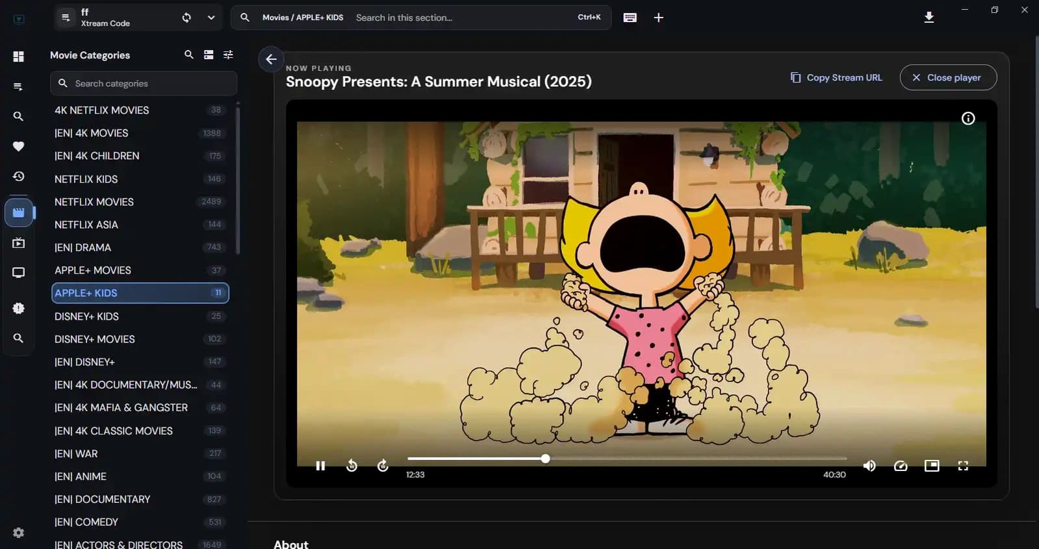Image resolution: width=1039 pixels, height=549 pixels.
Task: Open |EN| WAR category
Action: click(x=140, y=453)
